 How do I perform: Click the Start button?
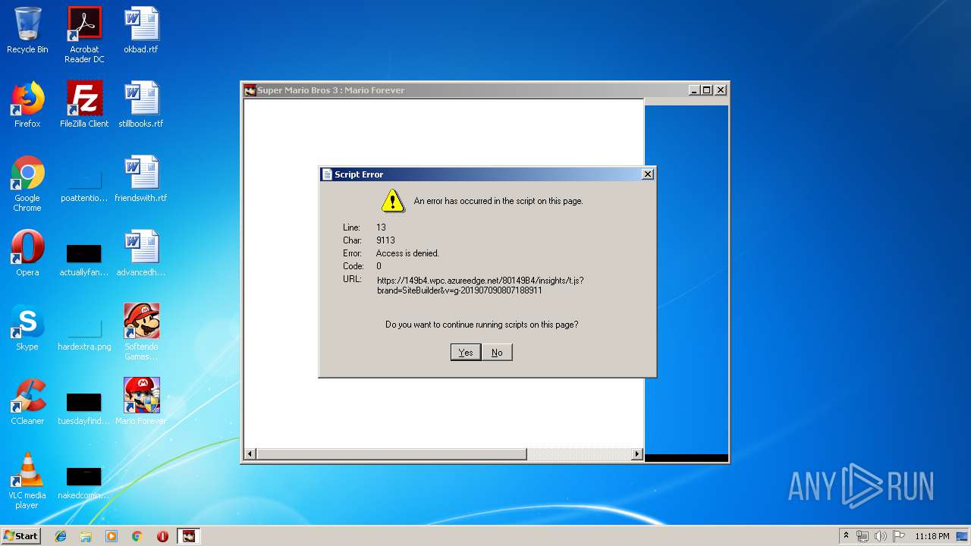pos(21,536)
